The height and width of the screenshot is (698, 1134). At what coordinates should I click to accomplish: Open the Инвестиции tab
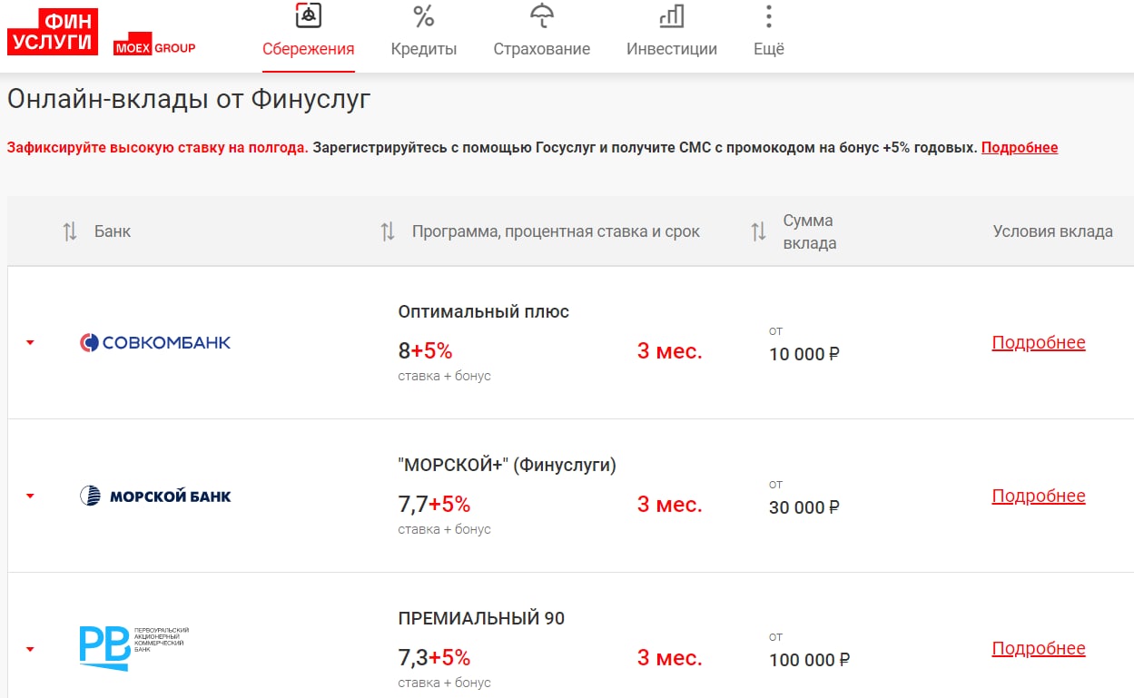click(x=672, y=49)
